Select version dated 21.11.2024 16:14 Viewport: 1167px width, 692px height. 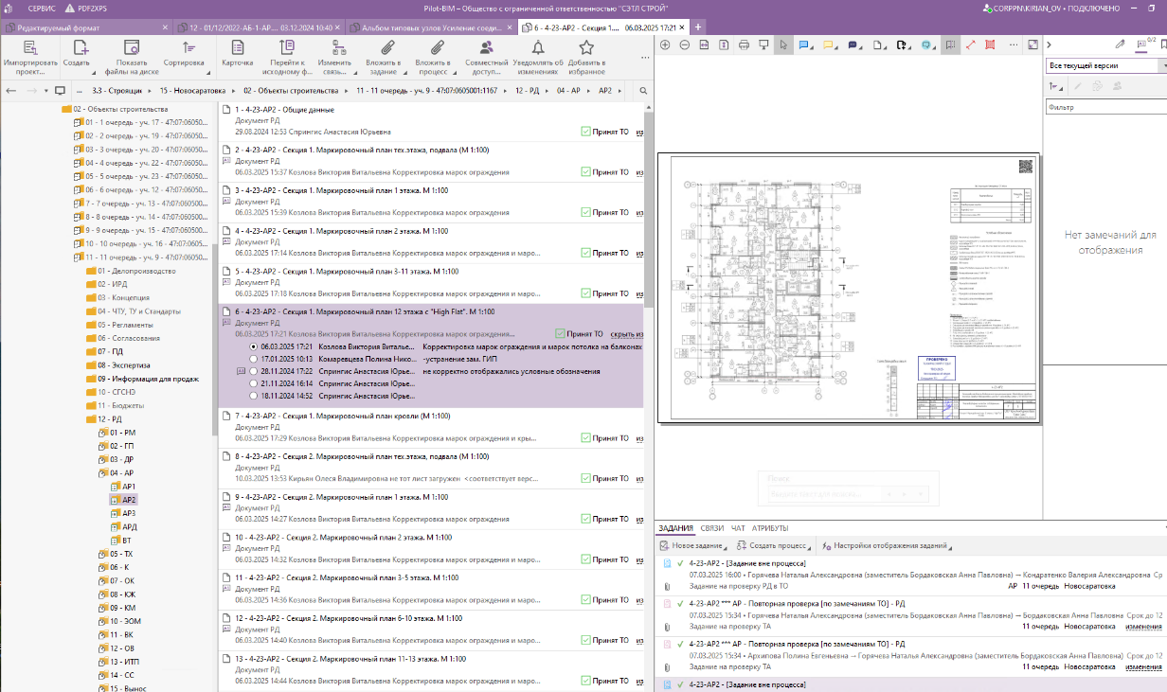coord(253,384)
